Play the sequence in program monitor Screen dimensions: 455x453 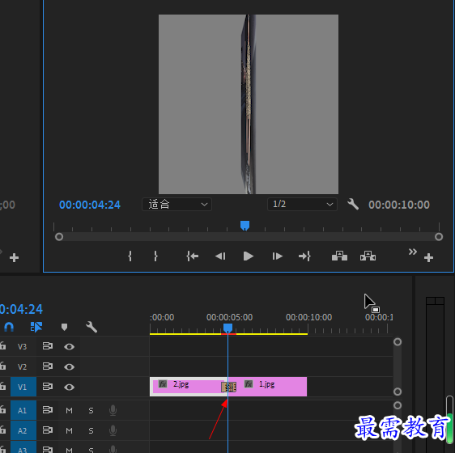coord(248,256)
